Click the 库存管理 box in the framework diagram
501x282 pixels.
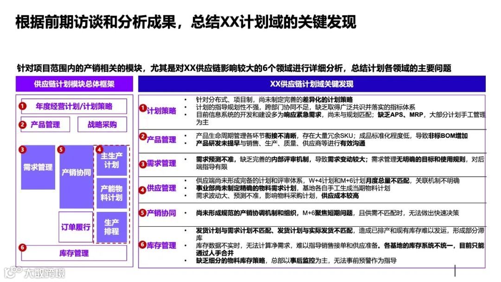coord(74,253)
